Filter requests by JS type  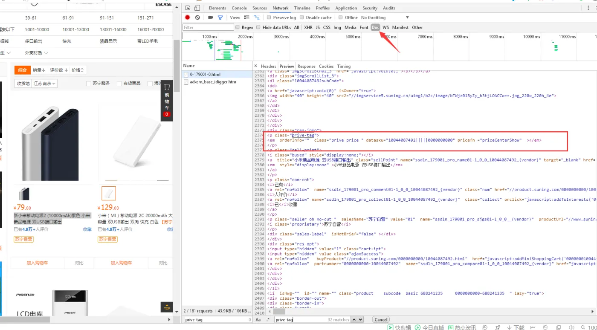click(x=318, y=27)
